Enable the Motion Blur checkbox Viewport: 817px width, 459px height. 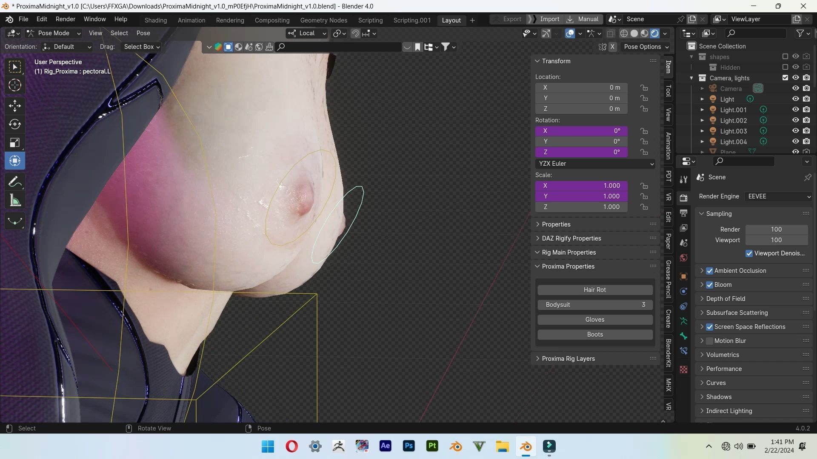coord(709,341)
